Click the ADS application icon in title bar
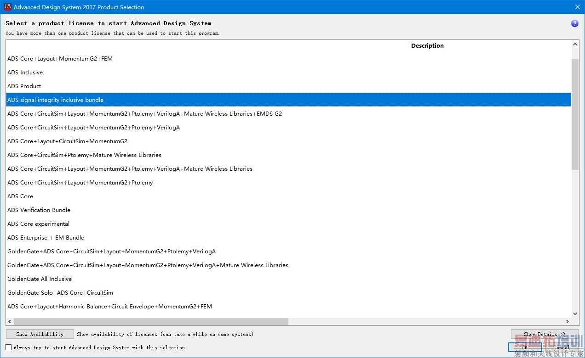The height and width of the screenshot is (358, 585). (7, 7)
